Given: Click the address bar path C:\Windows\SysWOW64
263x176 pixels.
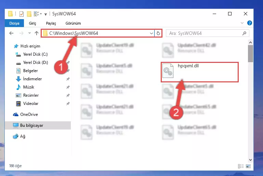Looking at the screenshot, I should (x=74, y=33).
